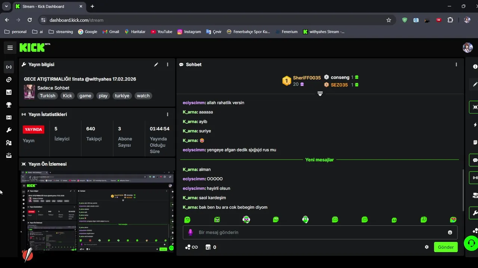This screenshot has width=478, height=268.
Task: Toggle the preview frame widget in right sidebar
Action: click(474, 107)
